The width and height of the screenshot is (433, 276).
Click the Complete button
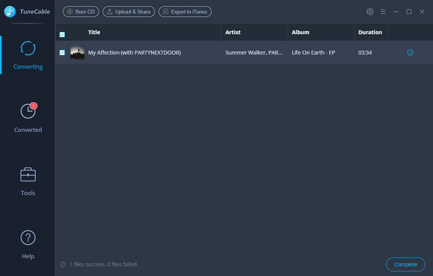point(405,264)
